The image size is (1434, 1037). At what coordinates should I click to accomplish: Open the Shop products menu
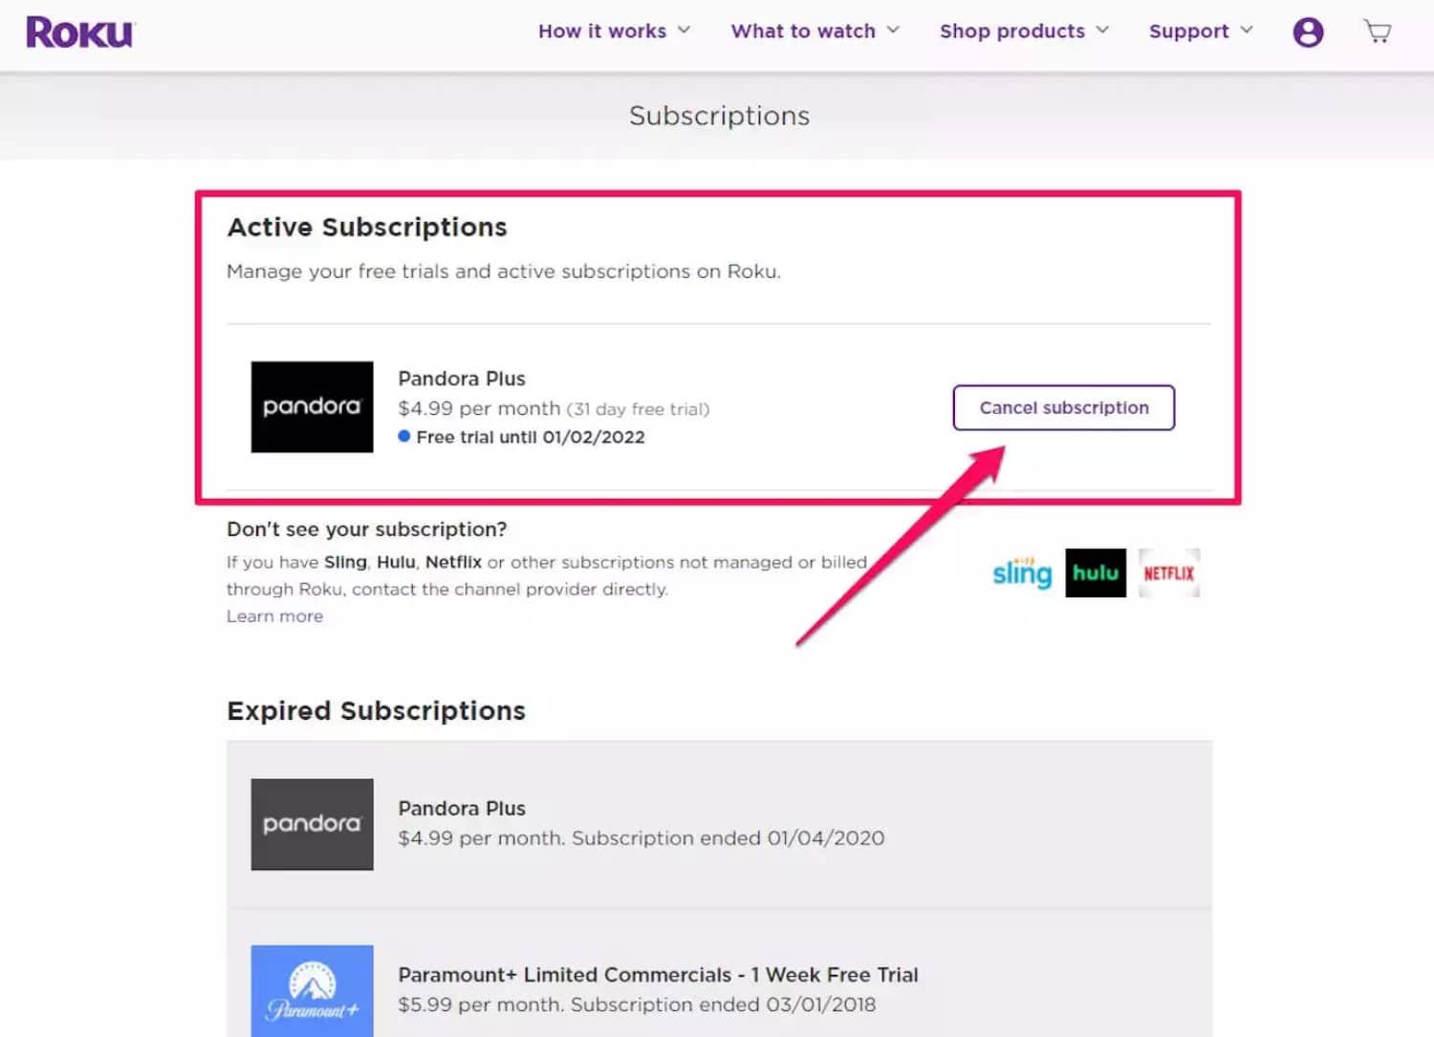1024,31
